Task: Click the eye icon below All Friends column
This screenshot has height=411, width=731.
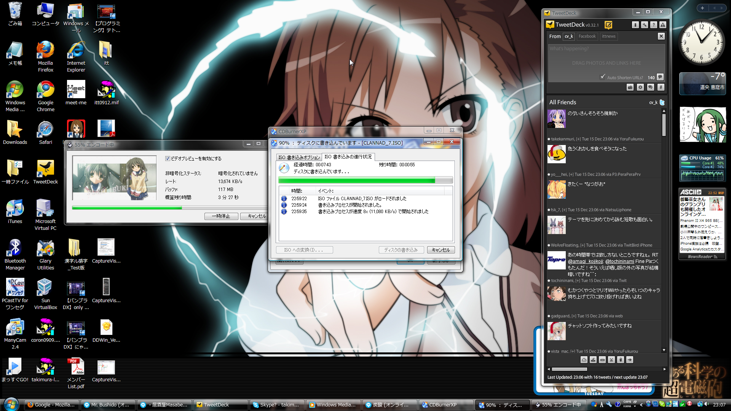Action: [x=602, y=360]
